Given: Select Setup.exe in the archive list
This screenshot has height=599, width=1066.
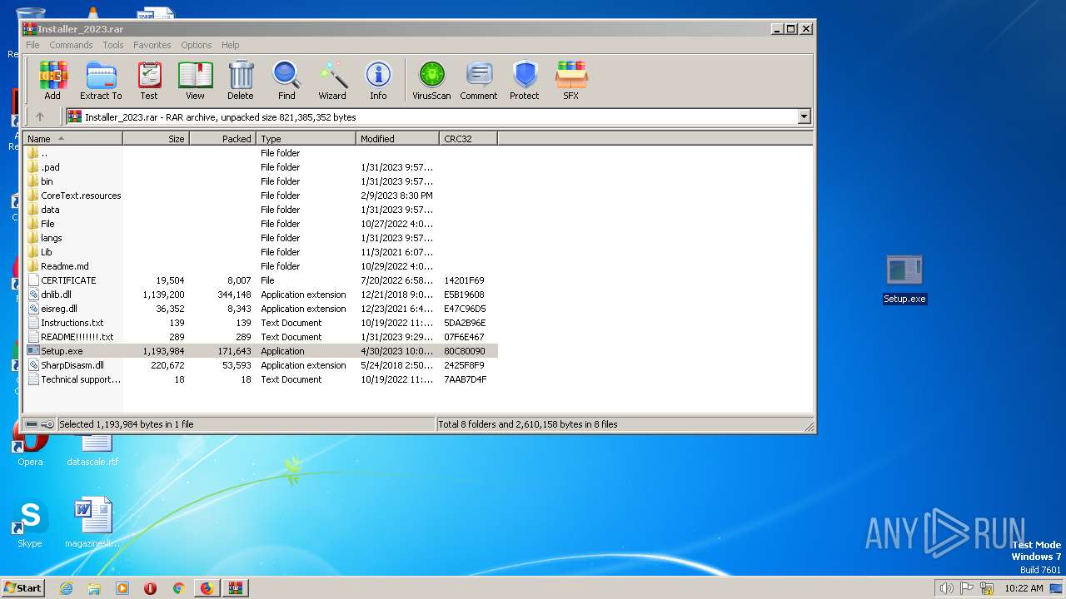Looking at the screenshot, I should coord(261,351).
